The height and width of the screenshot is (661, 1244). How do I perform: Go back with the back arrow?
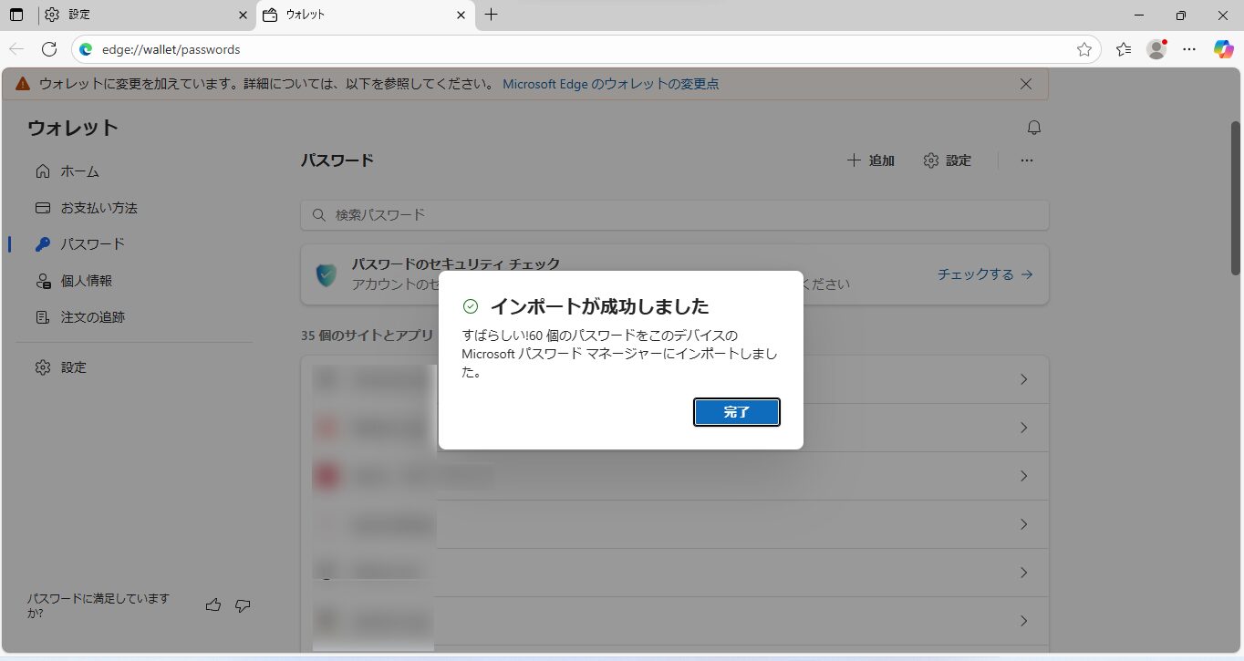[16, 49]
